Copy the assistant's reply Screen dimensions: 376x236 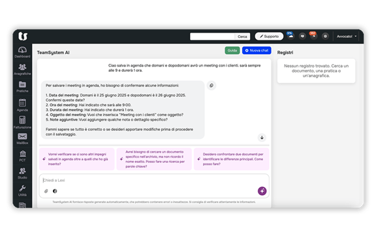coord(211,85)
